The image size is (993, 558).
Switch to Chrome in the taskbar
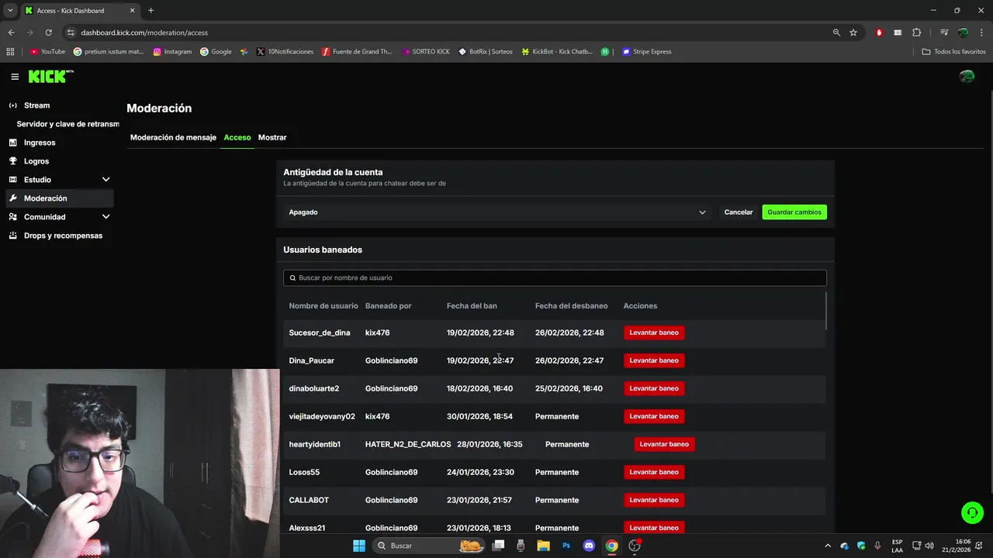(611, 546)
